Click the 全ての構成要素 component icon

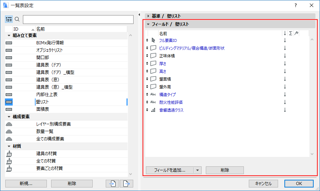[x=9, y=139]
